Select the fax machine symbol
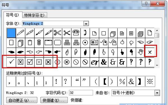The image size is (168, 105). [76, 43]
